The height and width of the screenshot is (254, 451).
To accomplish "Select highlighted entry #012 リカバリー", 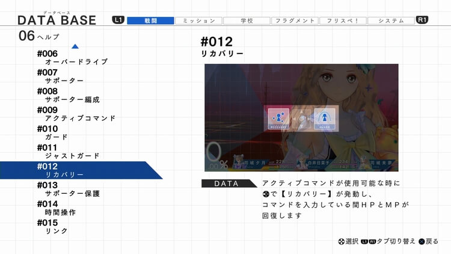I will [x=81, y=170].
